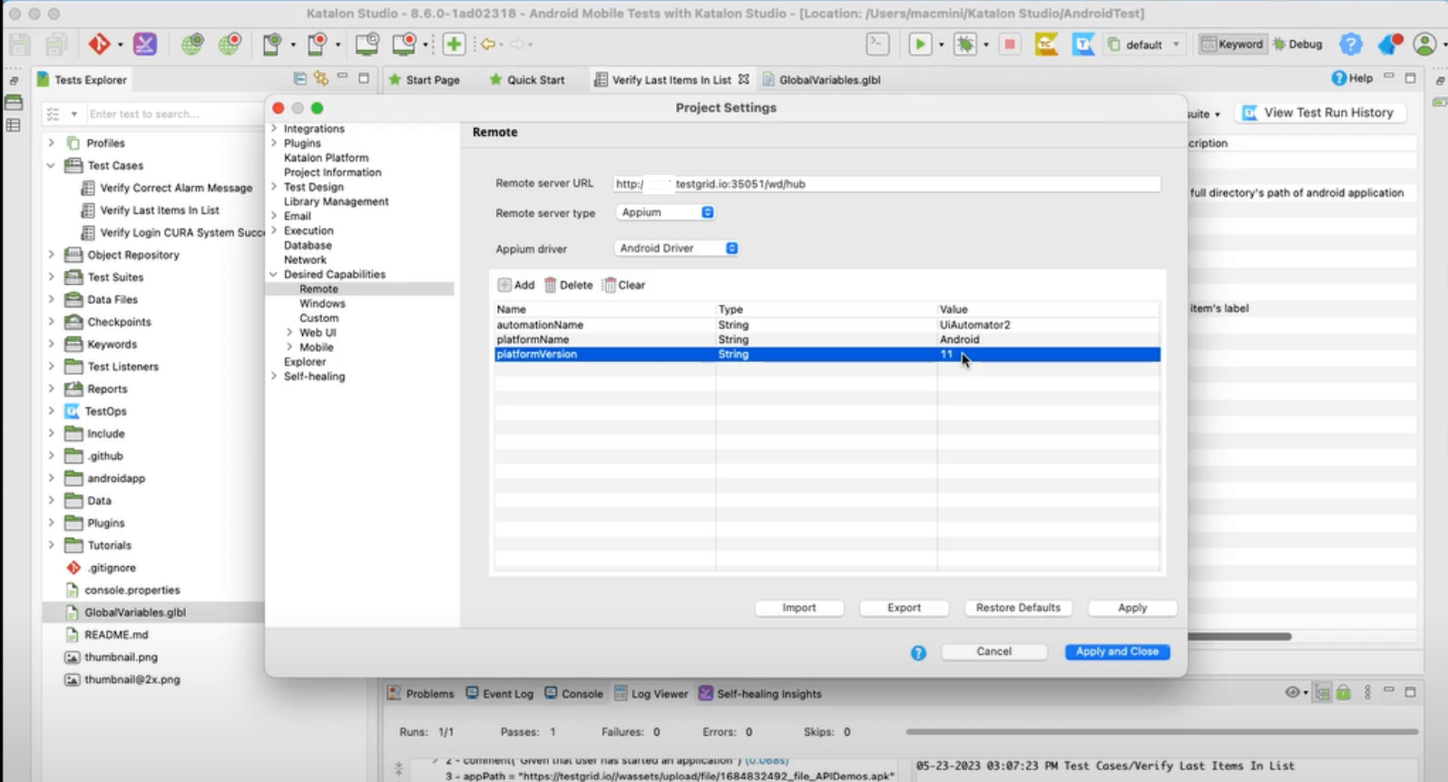This screenshot has height=782, width=1448.
Task: Click the Record Mobile phone icon
Action: [x=317, y=44]
